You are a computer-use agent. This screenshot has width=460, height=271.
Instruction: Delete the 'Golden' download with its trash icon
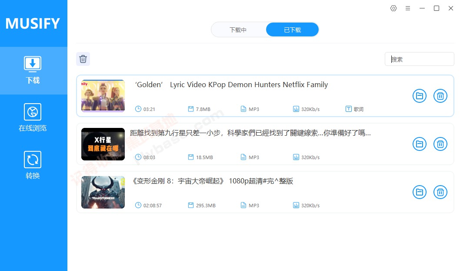[x=440, y=96]
